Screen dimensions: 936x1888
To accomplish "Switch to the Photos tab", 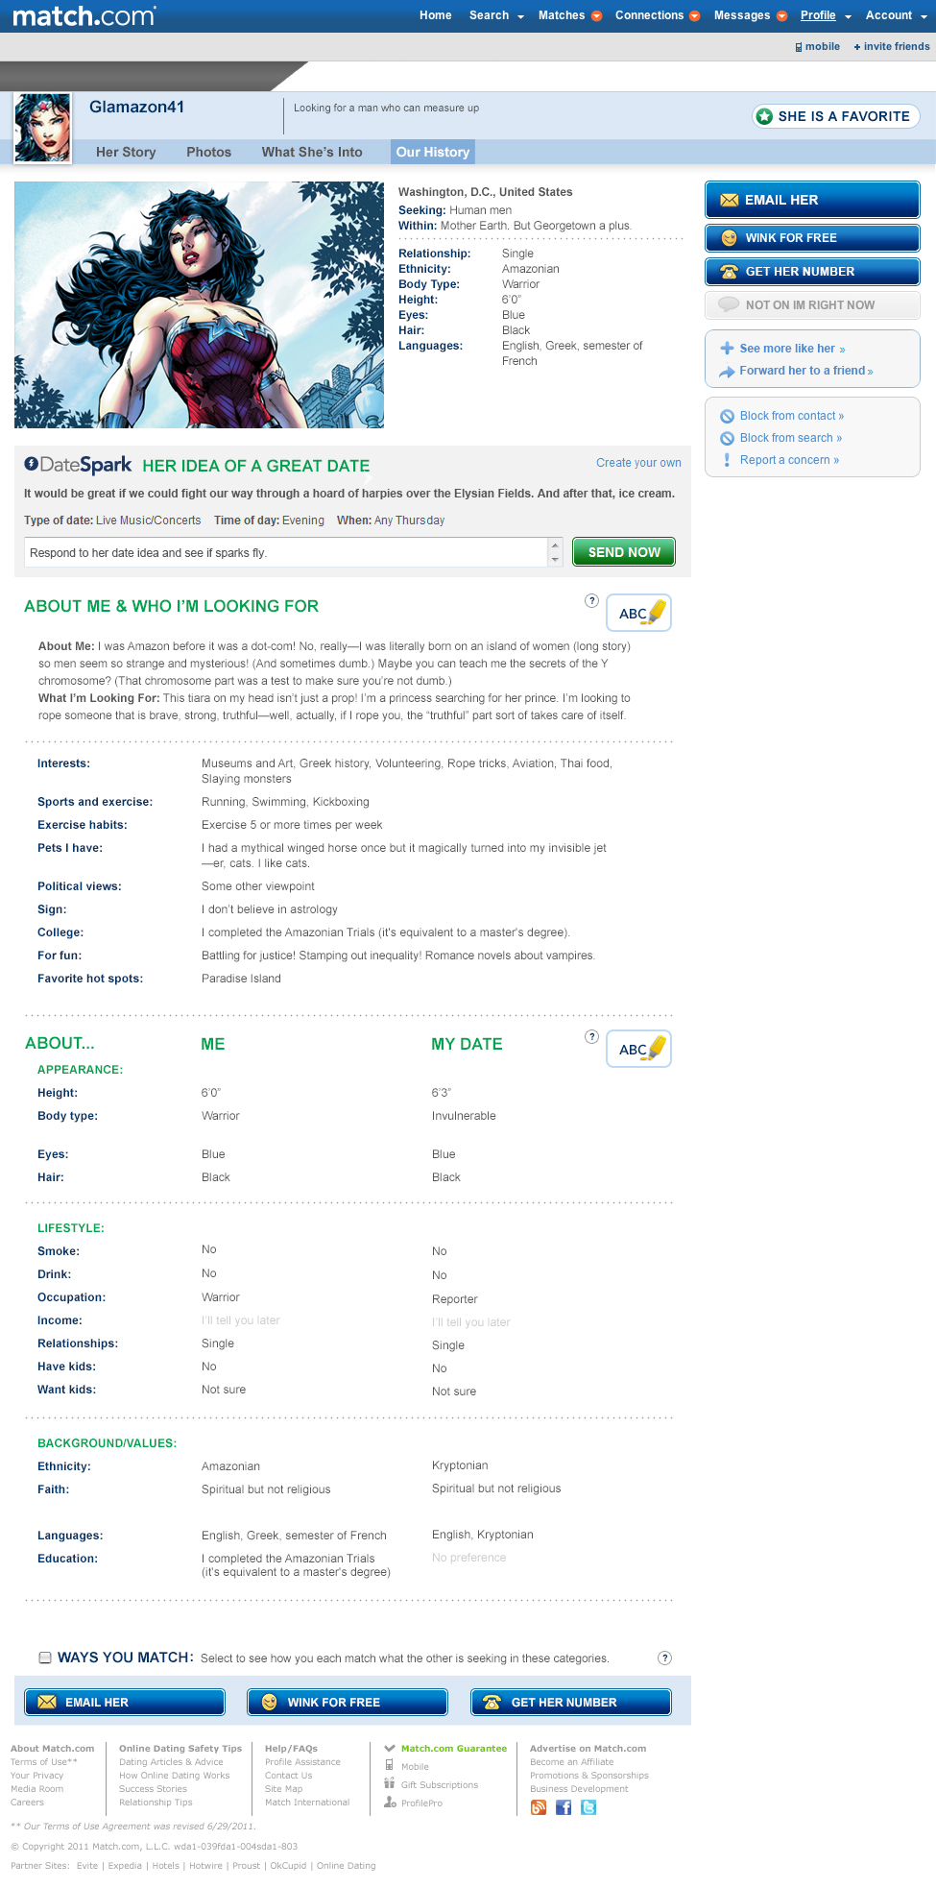I will point(208,152).
